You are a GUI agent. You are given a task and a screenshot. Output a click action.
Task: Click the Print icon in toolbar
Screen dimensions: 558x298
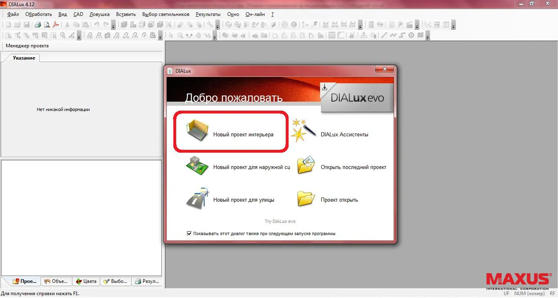tap(38, 25)
